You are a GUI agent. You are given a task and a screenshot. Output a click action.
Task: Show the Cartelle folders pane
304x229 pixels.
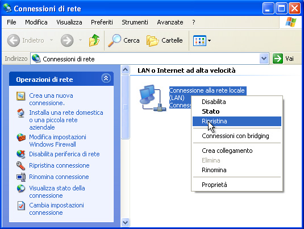click(165, 40)
